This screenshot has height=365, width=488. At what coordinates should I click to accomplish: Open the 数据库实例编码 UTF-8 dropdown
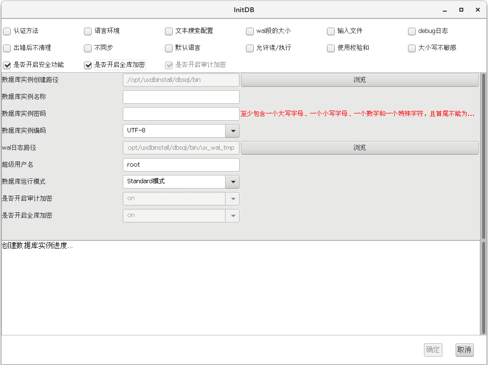coord(232,131)
